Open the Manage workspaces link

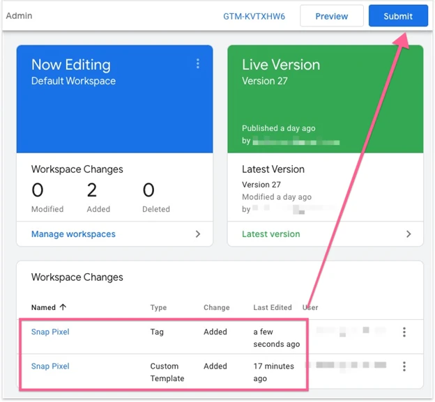click(73, 234)
